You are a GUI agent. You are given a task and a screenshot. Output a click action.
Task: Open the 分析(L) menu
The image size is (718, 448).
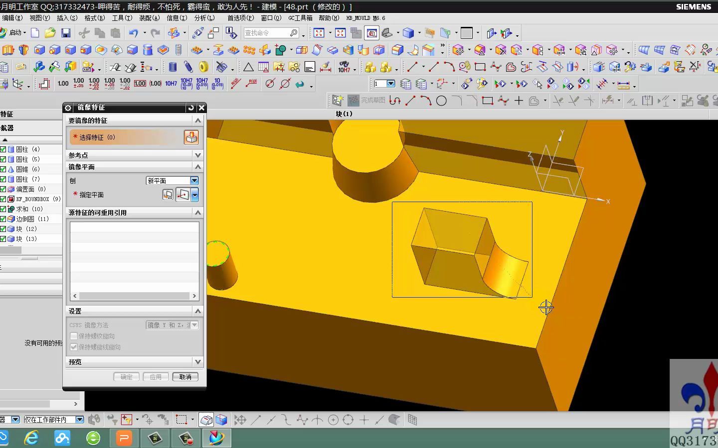point(204,18)
